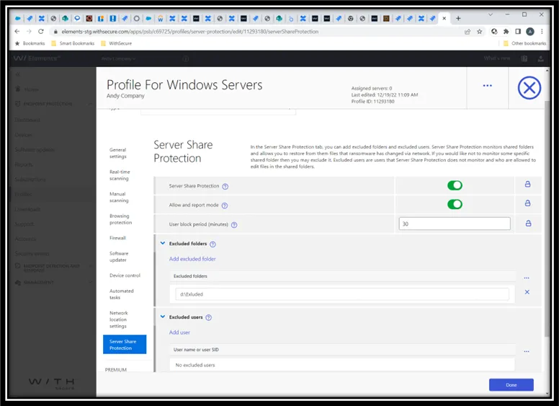This screenshot has height=406, width=559.
Task: Toggle the Allow and report mode switch
Action: point(455,204)
